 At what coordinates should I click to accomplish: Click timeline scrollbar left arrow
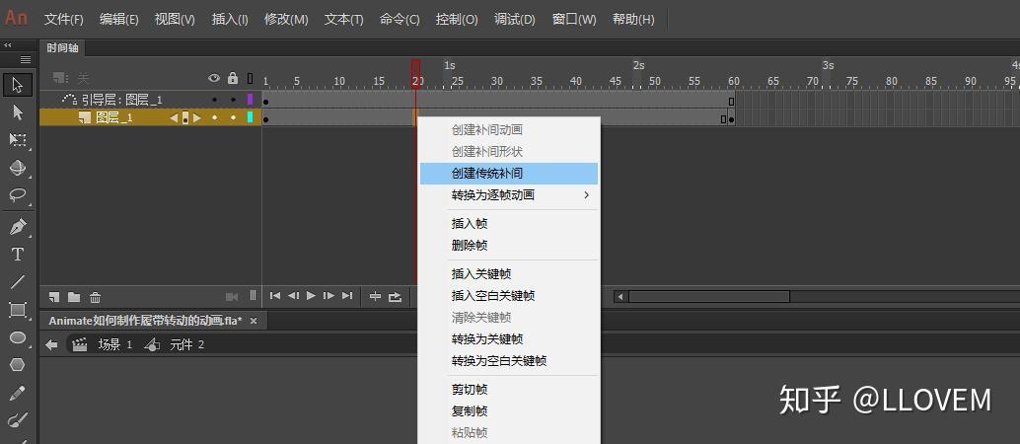[620, 297]
